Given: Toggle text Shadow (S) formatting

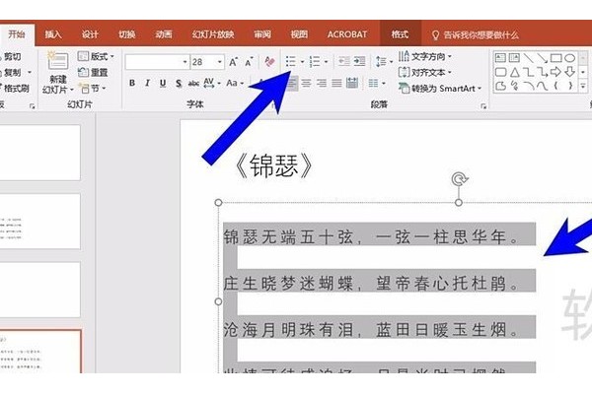Looking at the screenshot, I should [x=179, y=83].
